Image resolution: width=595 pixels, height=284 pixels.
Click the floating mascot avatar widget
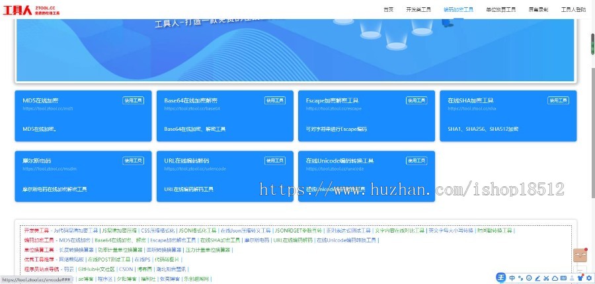click(x=580, y=255)
